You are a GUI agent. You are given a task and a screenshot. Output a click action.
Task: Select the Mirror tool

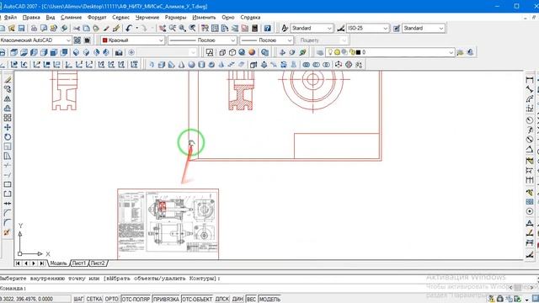coord(8,99)
